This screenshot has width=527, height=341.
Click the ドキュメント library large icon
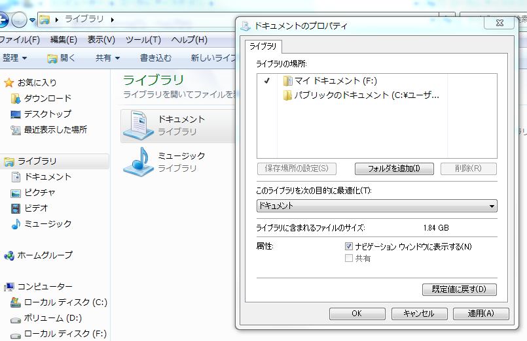(x=139, y=125)
